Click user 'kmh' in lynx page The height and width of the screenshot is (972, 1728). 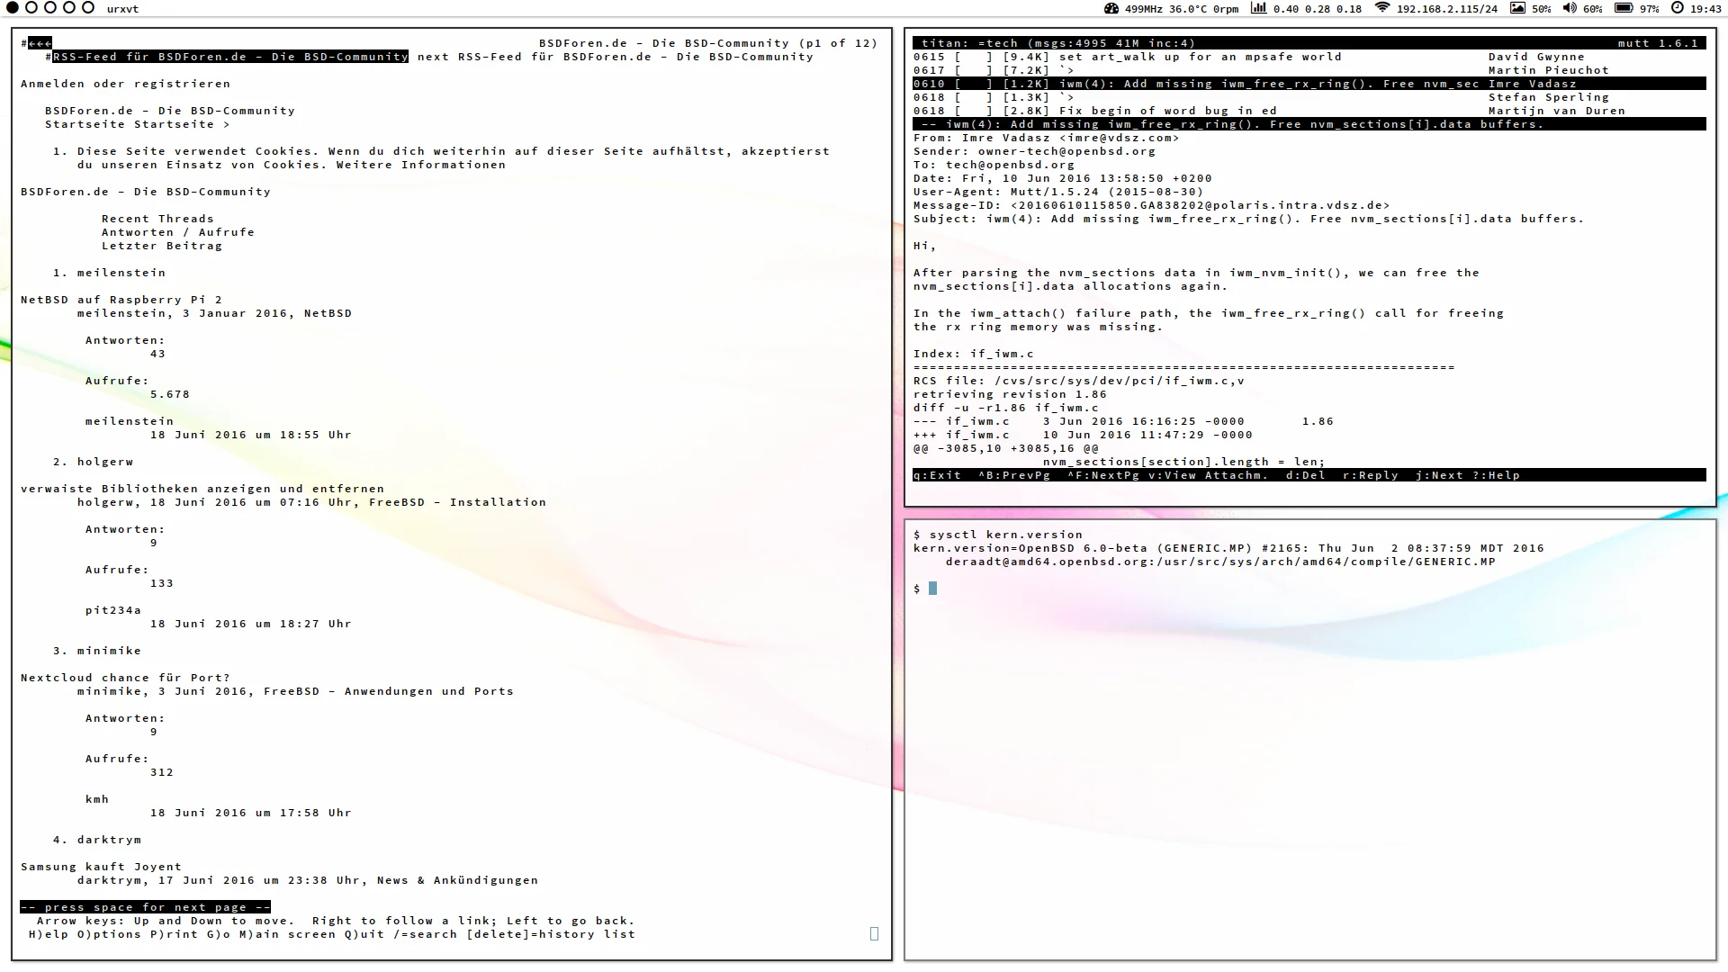97,799
